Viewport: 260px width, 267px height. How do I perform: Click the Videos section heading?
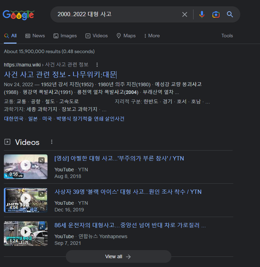tap(27, 142)
